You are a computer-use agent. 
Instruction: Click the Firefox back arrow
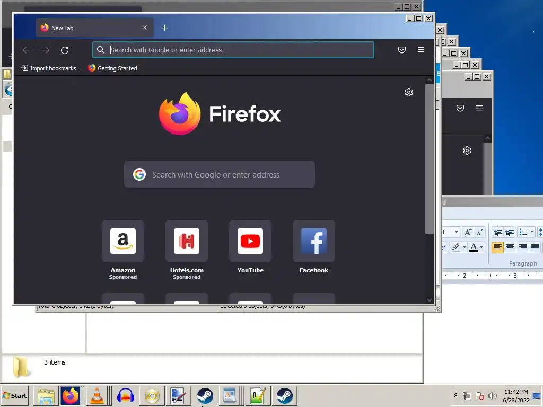pyautogui.click(x=27, y=50)
